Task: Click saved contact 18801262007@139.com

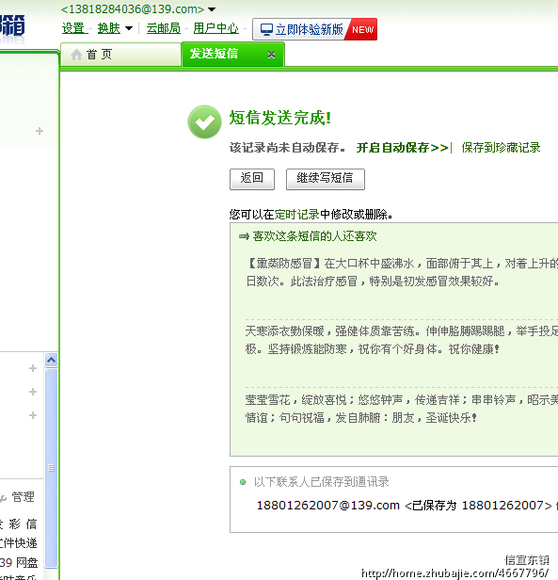Action: (328, 506)
